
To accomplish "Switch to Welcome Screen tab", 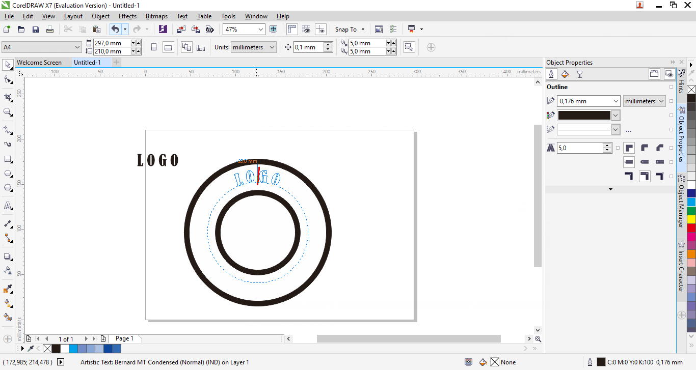I will tap(39, 63).
